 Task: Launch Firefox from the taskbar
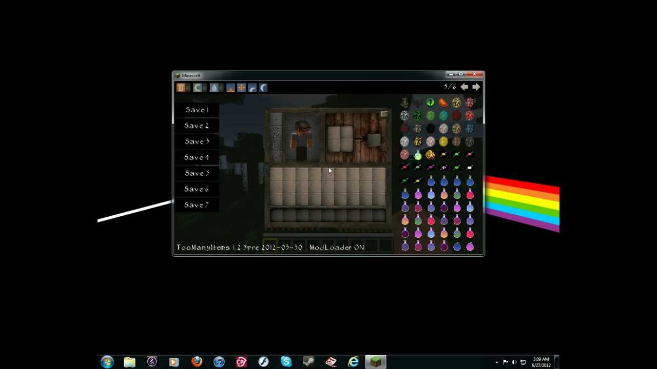pyautogui.click(x=197, y=362)
